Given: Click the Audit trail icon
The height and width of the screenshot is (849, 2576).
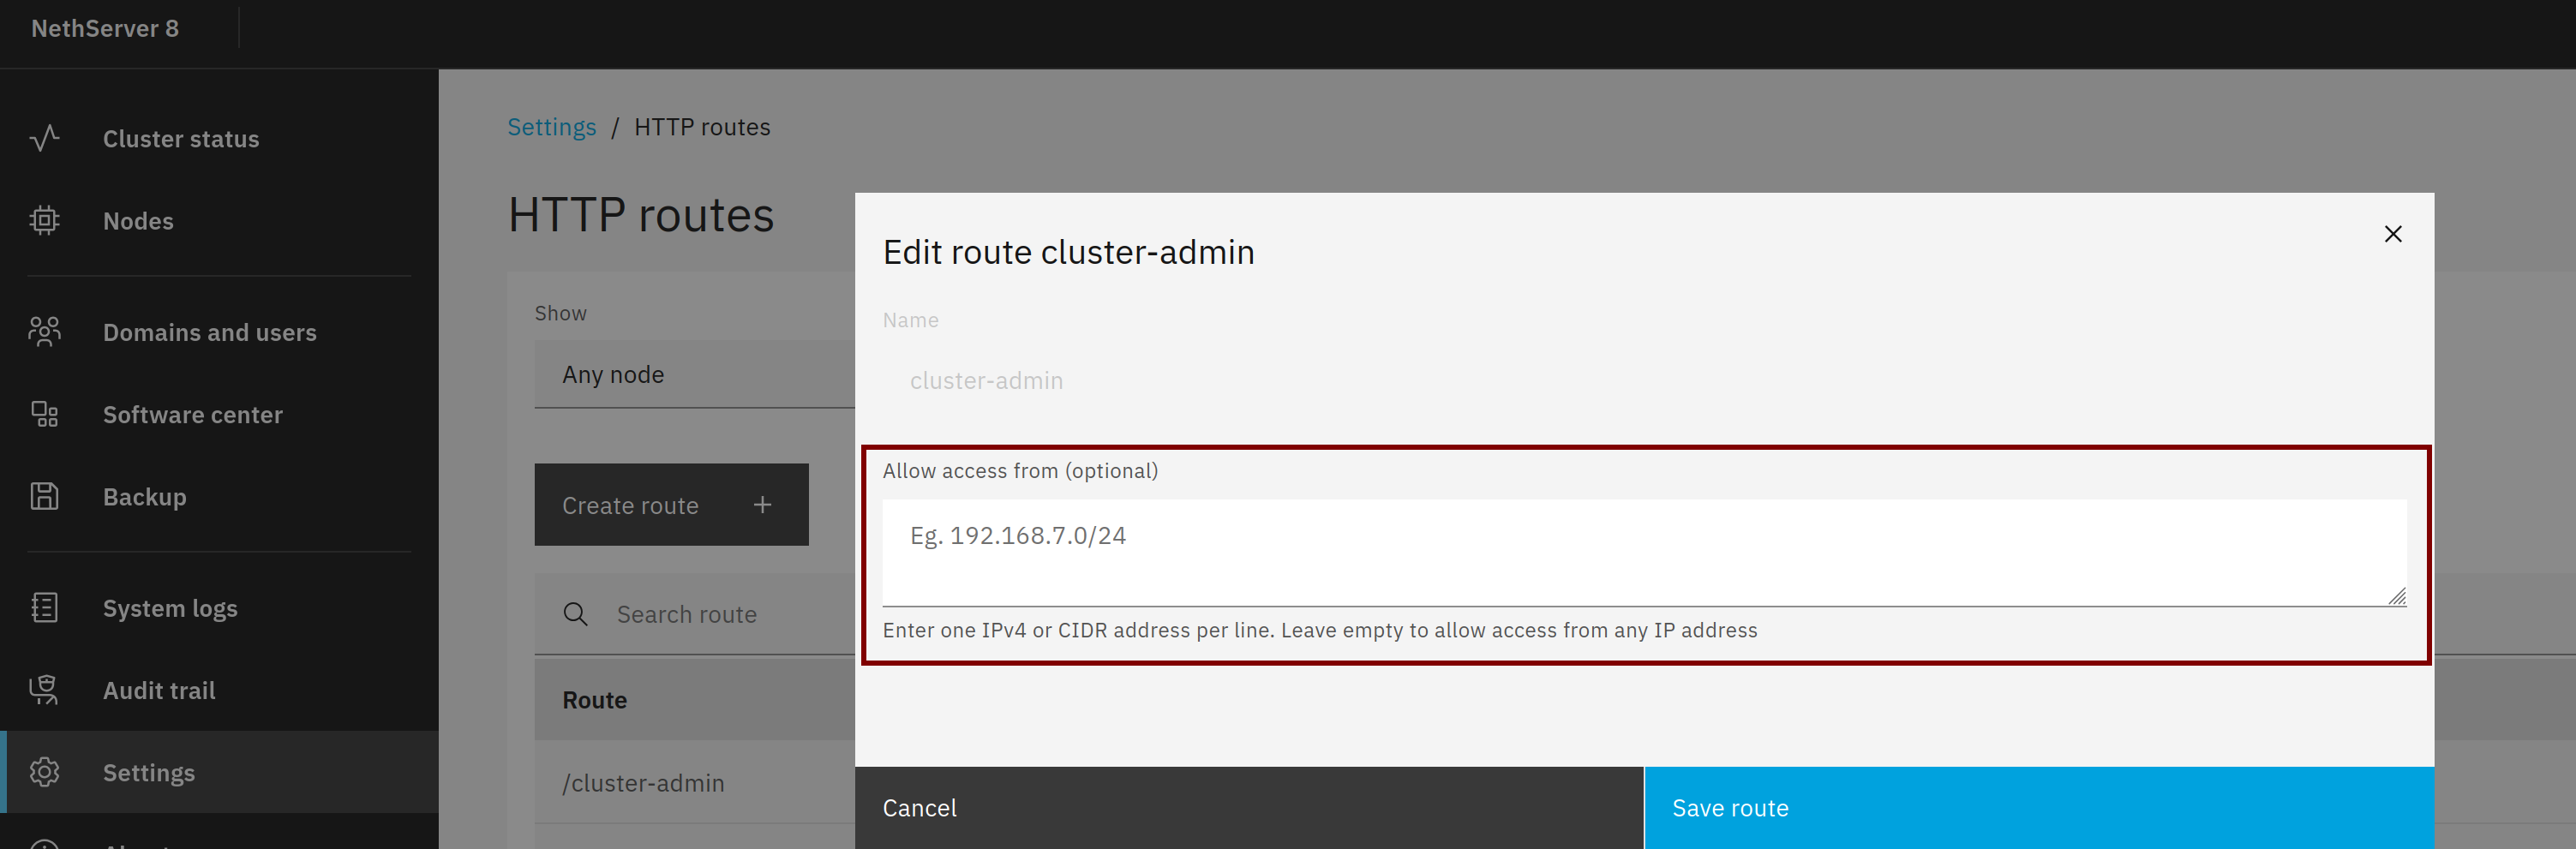Looking at the screenshot, I should [x=45, y=690].
